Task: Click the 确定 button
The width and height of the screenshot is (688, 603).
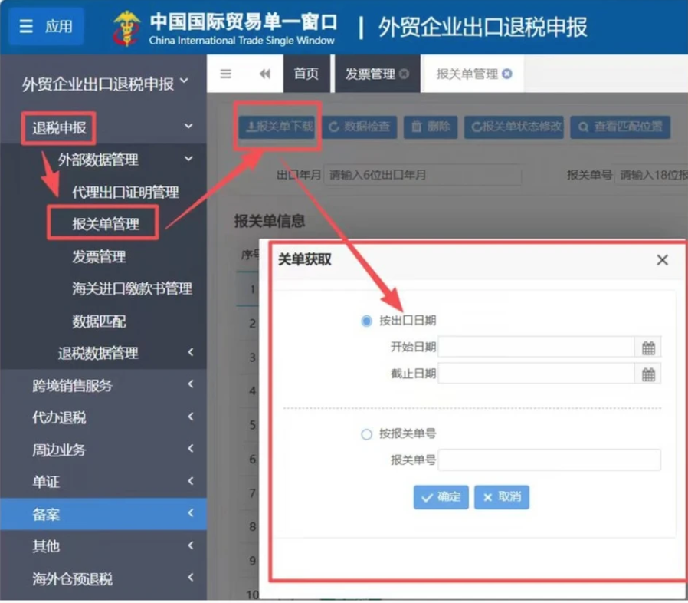Action: (x=441, y=497)
